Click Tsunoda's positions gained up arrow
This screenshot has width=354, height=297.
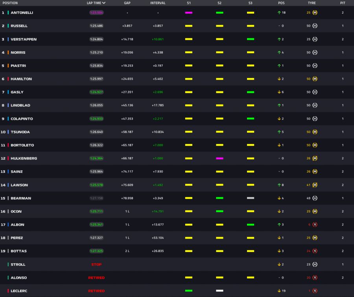(x=279, y=132)
